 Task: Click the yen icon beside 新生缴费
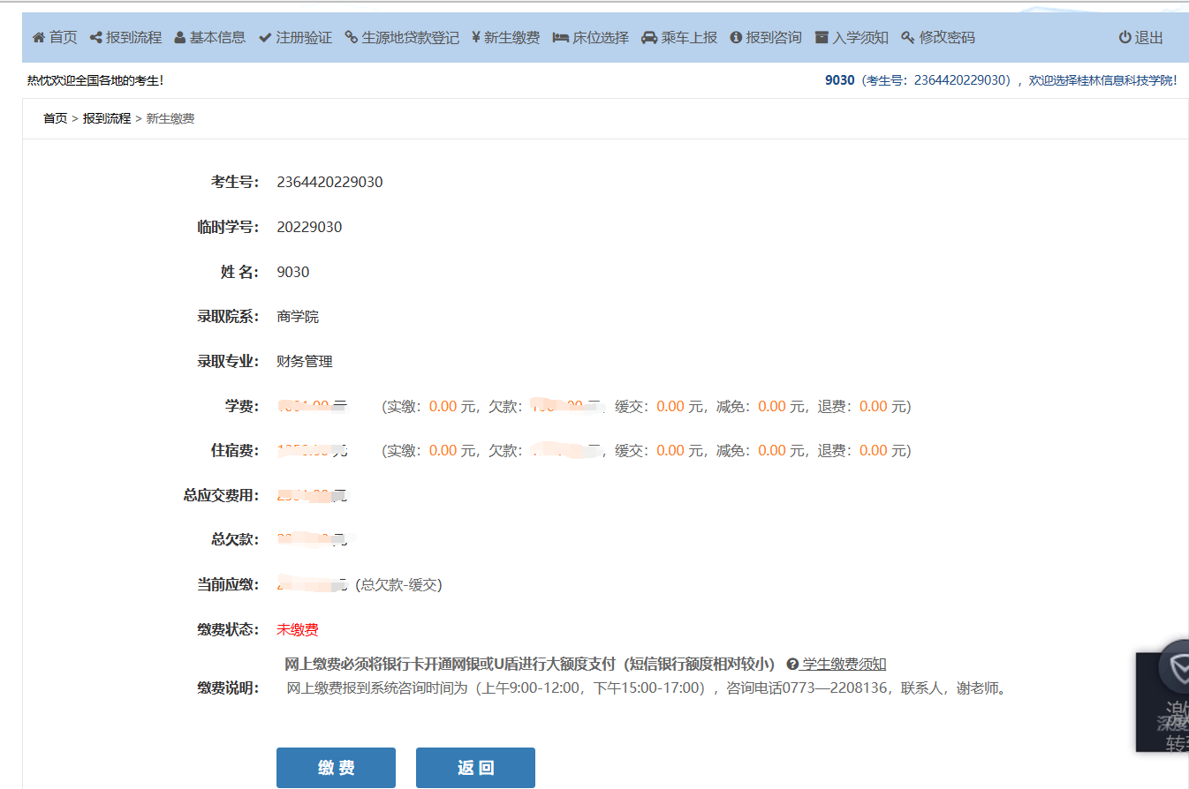[x=476, y=38]
